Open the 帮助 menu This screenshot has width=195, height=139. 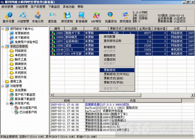[80, 7]
